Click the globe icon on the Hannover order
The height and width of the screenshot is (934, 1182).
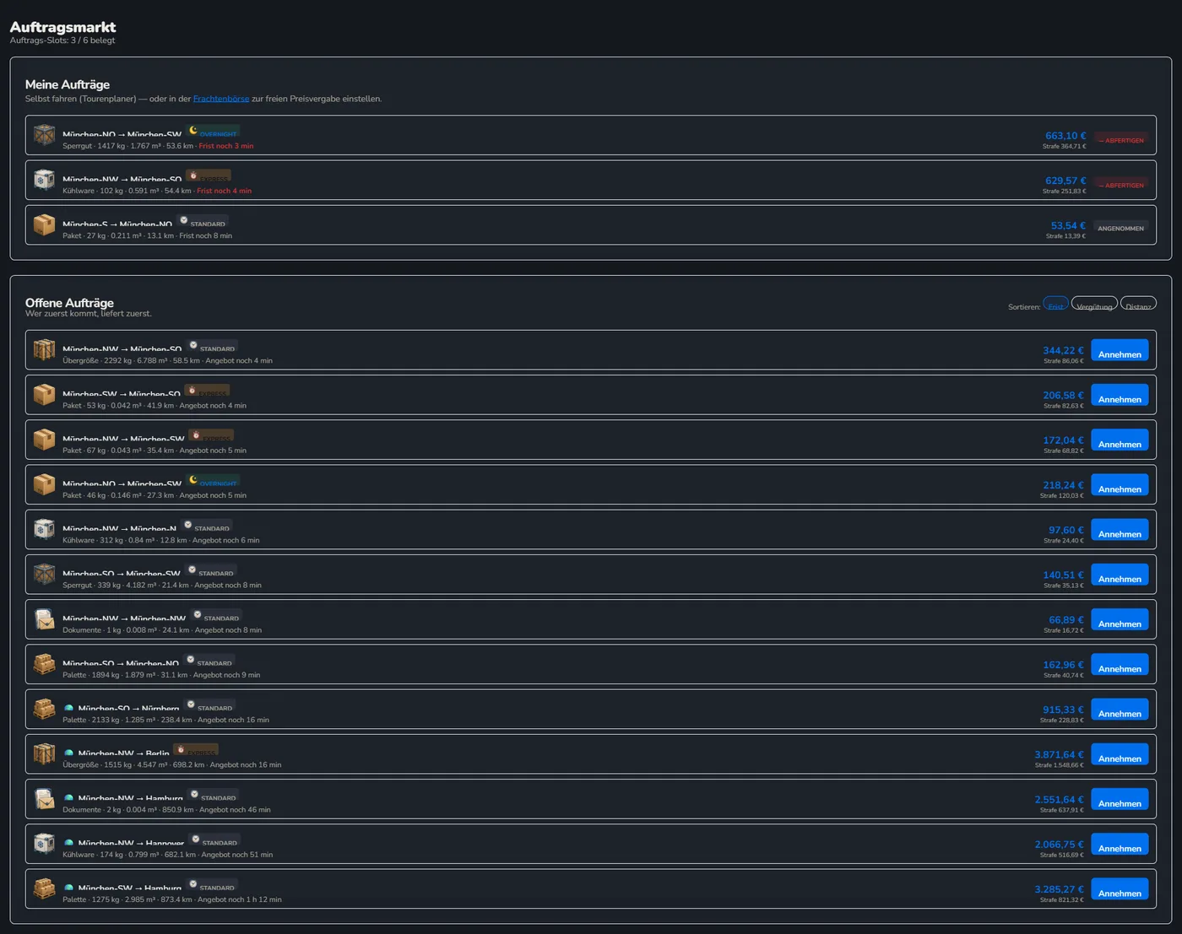click(68, 843)
